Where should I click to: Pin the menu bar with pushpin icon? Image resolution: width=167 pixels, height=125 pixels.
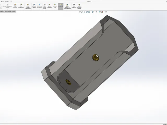click(11, 2)
